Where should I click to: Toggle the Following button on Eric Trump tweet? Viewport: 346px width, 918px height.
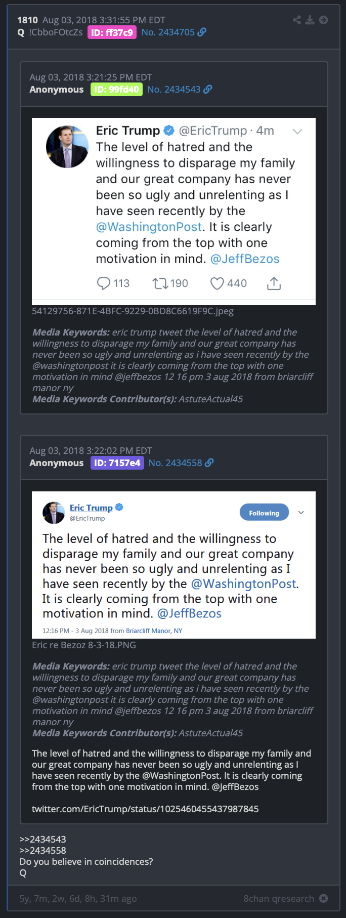[x=264, y=513]
